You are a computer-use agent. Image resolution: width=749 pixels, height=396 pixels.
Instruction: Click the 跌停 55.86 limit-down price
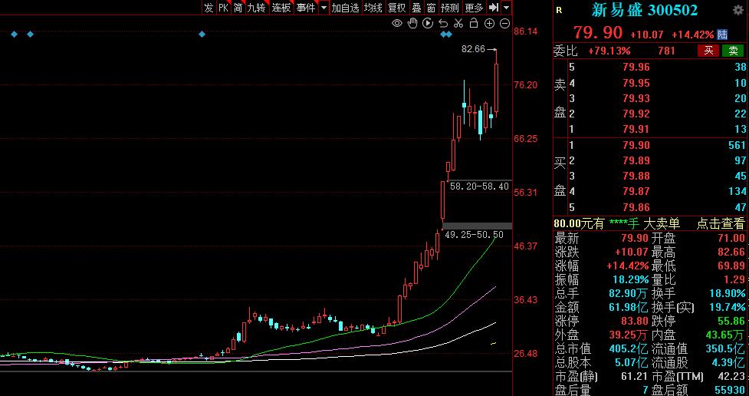click(x=731, y=321)
